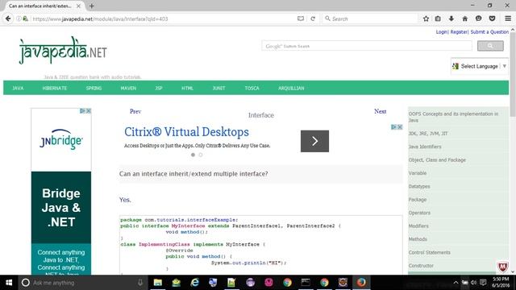The width and height of the screenshot is (516, 290).
Task: Go back with the browser back arrow
Action: coord(8,19)
